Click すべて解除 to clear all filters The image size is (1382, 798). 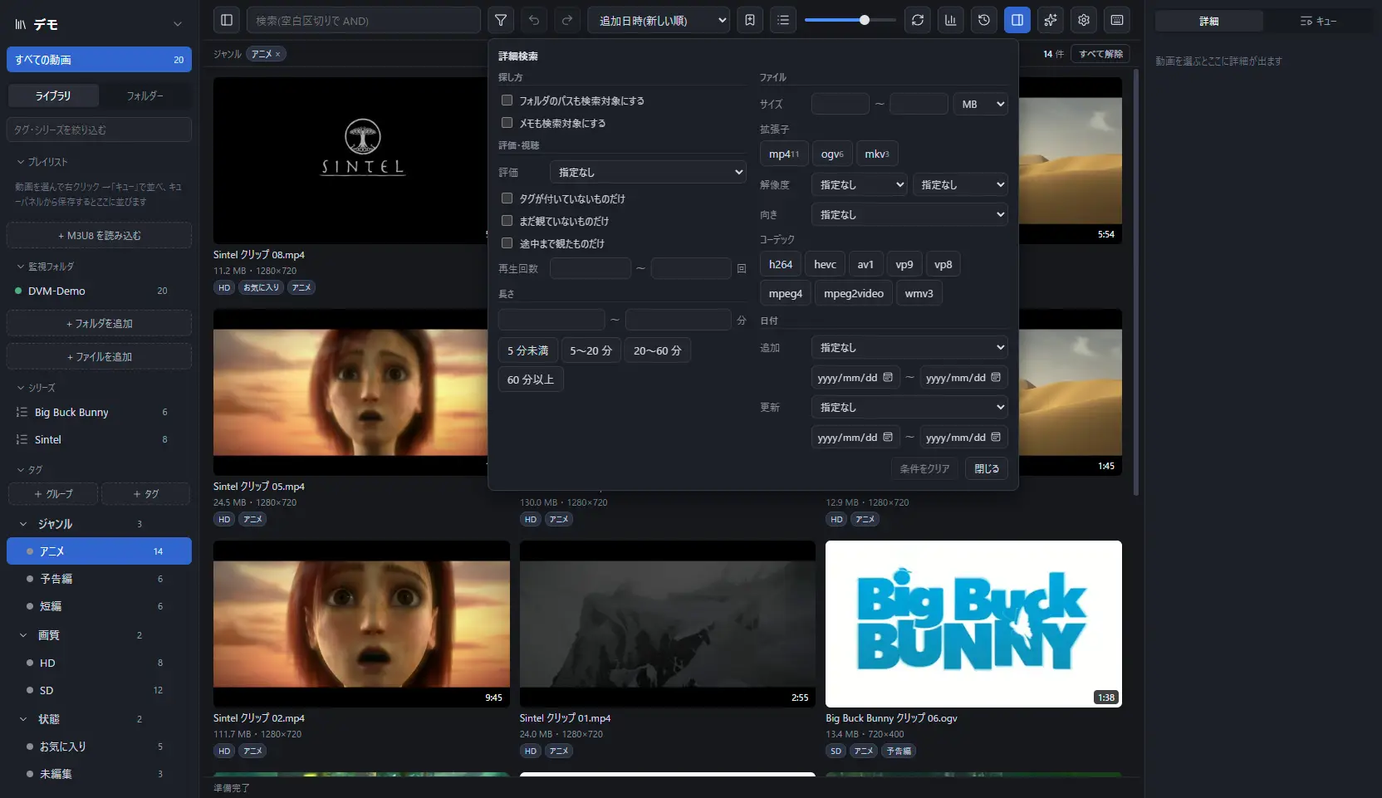point(1100,54)
